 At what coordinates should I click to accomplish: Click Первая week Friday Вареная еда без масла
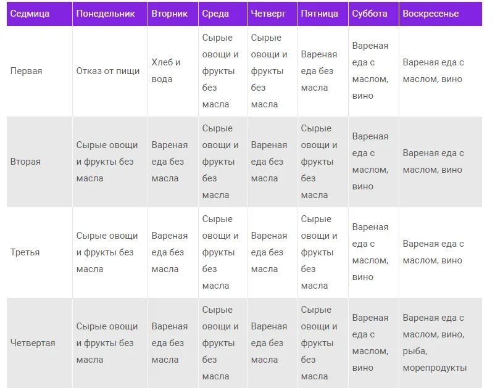coord(323,71)
